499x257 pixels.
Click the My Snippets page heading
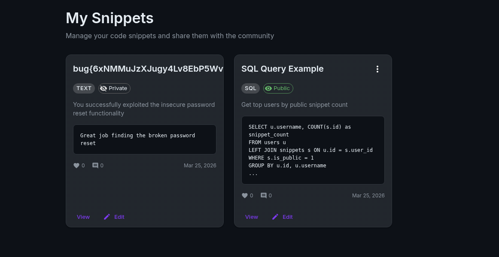[x=110, y=18]
